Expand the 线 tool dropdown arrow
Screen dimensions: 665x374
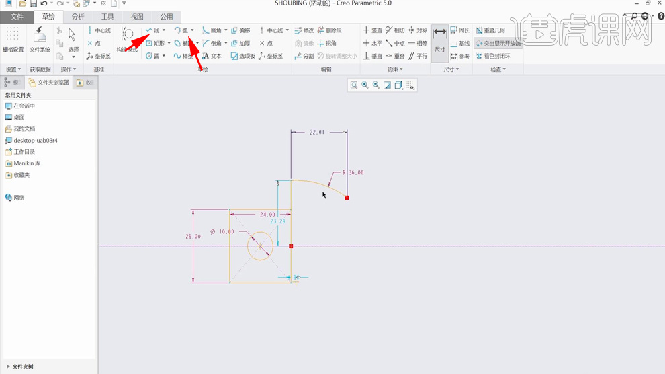[164, 30]
